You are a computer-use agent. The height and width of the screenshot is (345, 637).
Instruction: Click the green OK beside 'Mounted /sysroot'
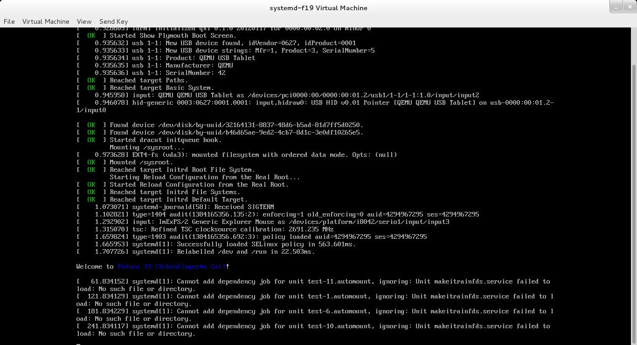[91, 162]
